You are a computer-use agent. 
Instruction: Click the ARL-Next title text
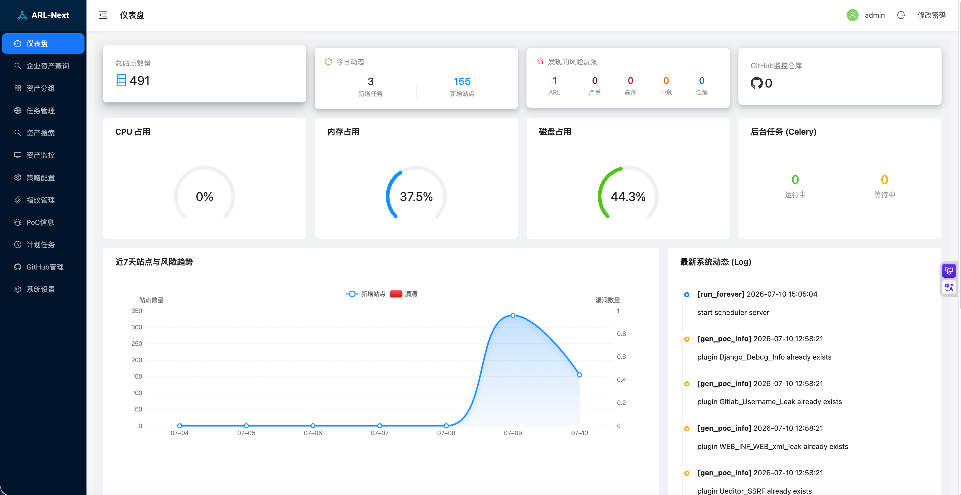click(x=50, y=15)
